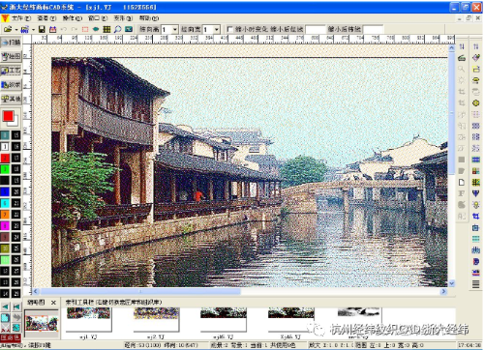Click the teal document icon in left panel
Image resolution: width=484 pixels, height=350 pixels.
pyautogui.click(x=5, y=318)
